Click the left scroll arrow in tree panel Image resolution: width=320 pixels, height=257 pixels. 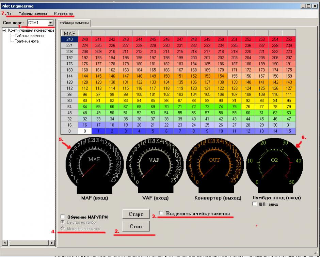pos(5,243)
